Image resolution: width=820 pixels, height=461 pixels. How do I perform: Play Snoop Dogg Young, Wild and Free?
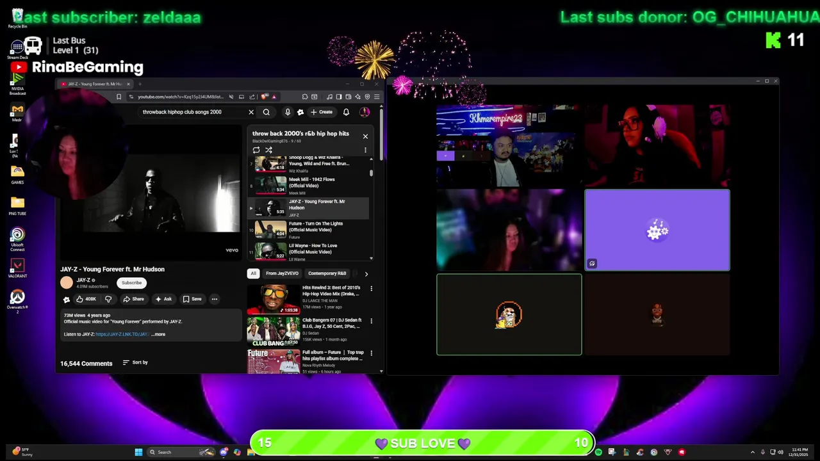coord(308,164)
